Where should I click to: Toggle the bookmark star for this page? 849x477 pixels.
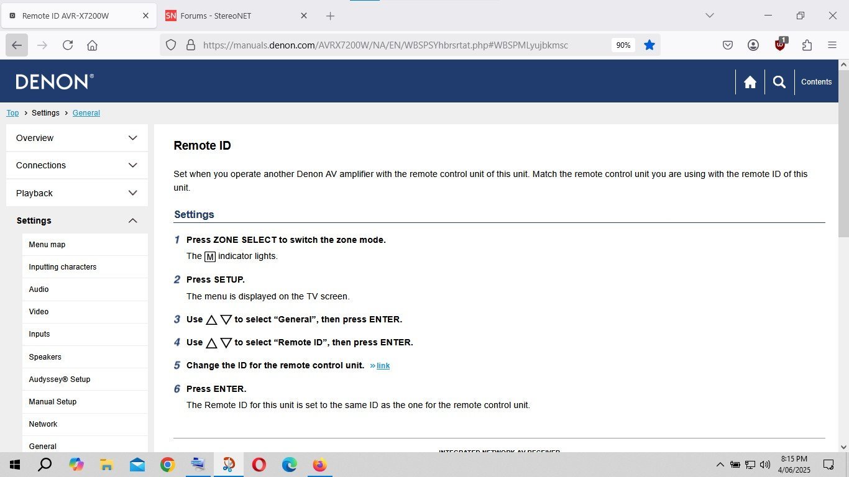coord(649,45)
